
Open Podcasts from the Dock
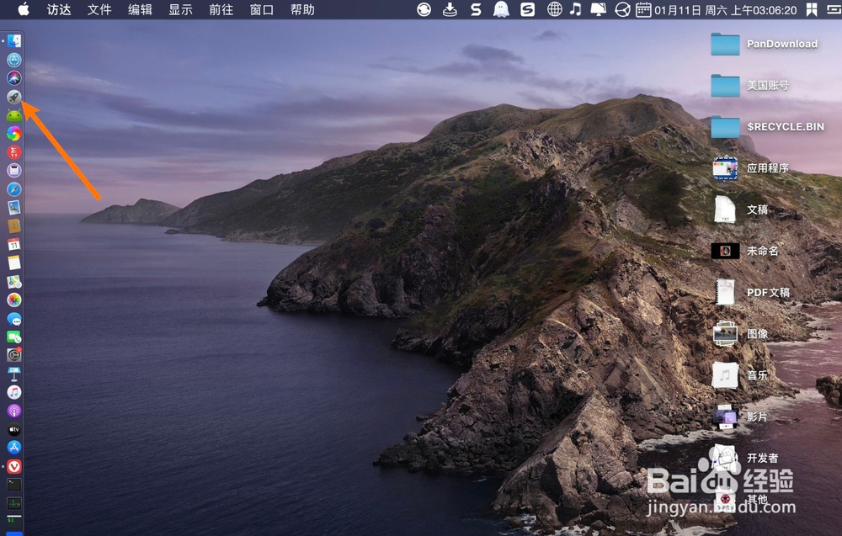tap(14, 411)
